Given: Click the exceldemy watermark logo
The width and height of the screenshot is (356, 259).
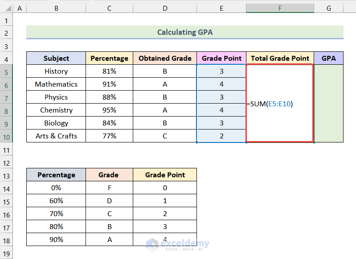Looking at the screenshot, I should tap(178, 244).
